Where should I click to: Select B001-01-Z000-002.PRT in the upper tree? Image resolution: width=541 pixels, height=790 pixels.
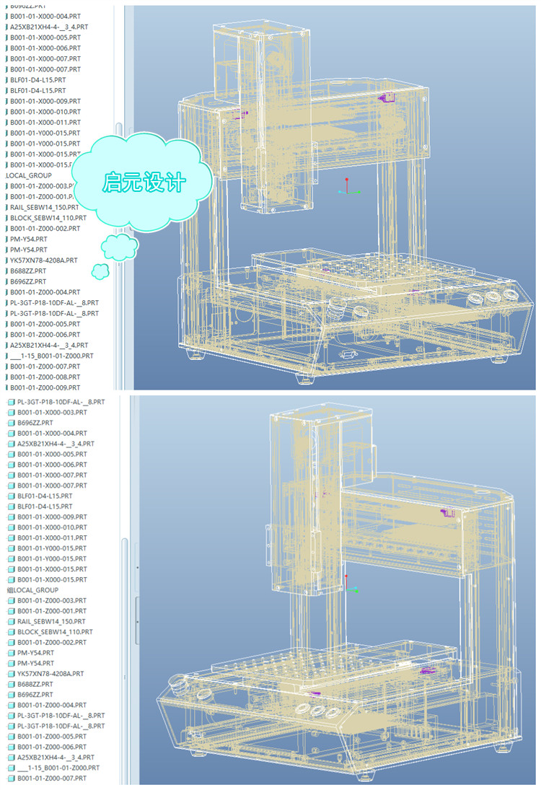[x=45, y=228]
